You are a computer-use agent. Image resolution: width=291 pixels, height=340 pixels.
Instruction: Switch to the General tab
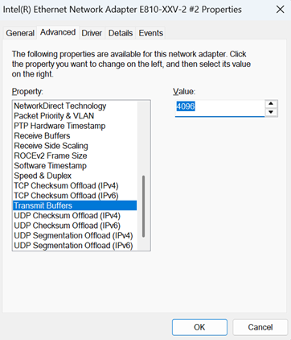20,33
